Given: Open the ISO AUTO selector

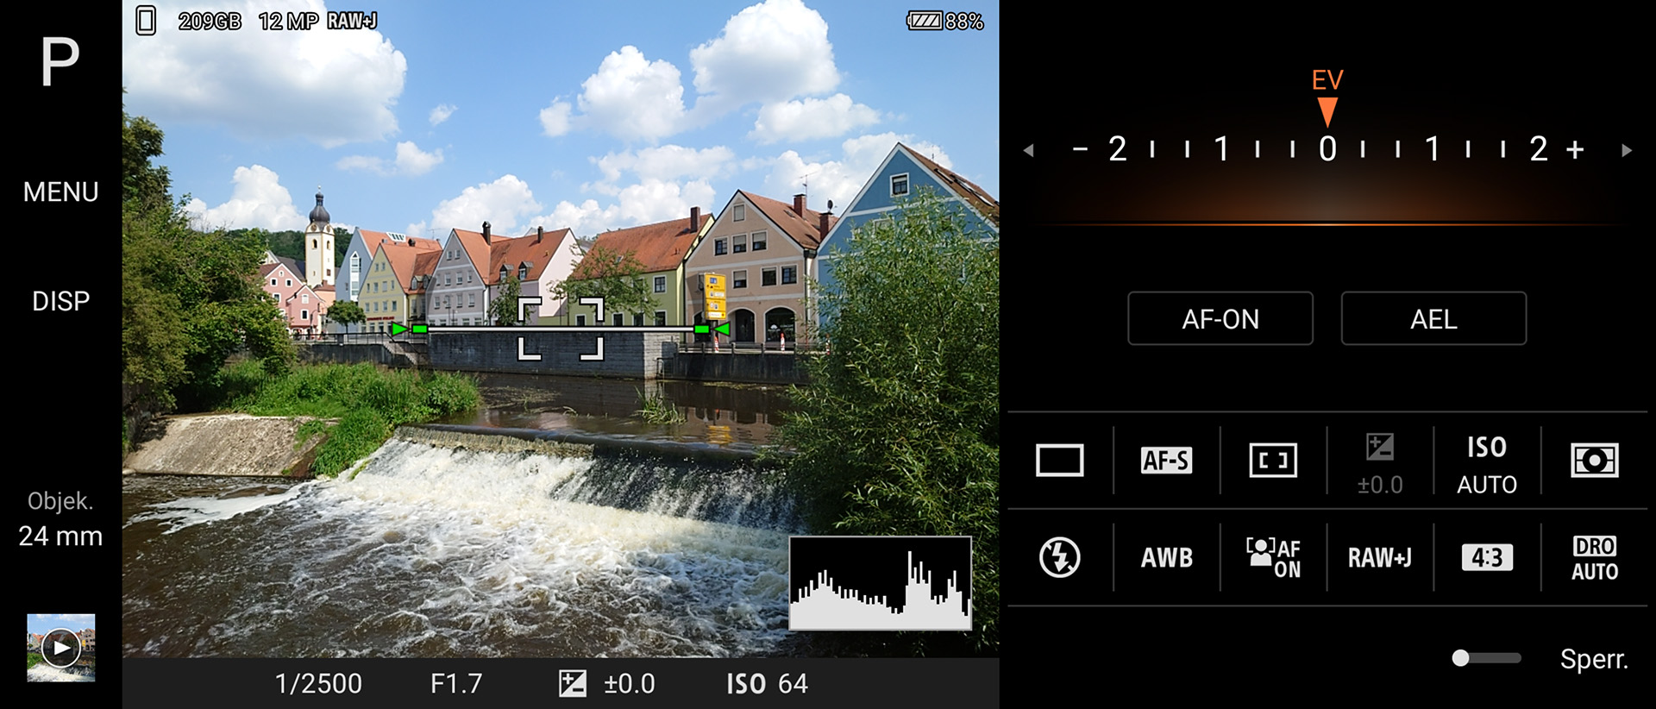Looking at the screenshot, I should (x=1487, y=464).
